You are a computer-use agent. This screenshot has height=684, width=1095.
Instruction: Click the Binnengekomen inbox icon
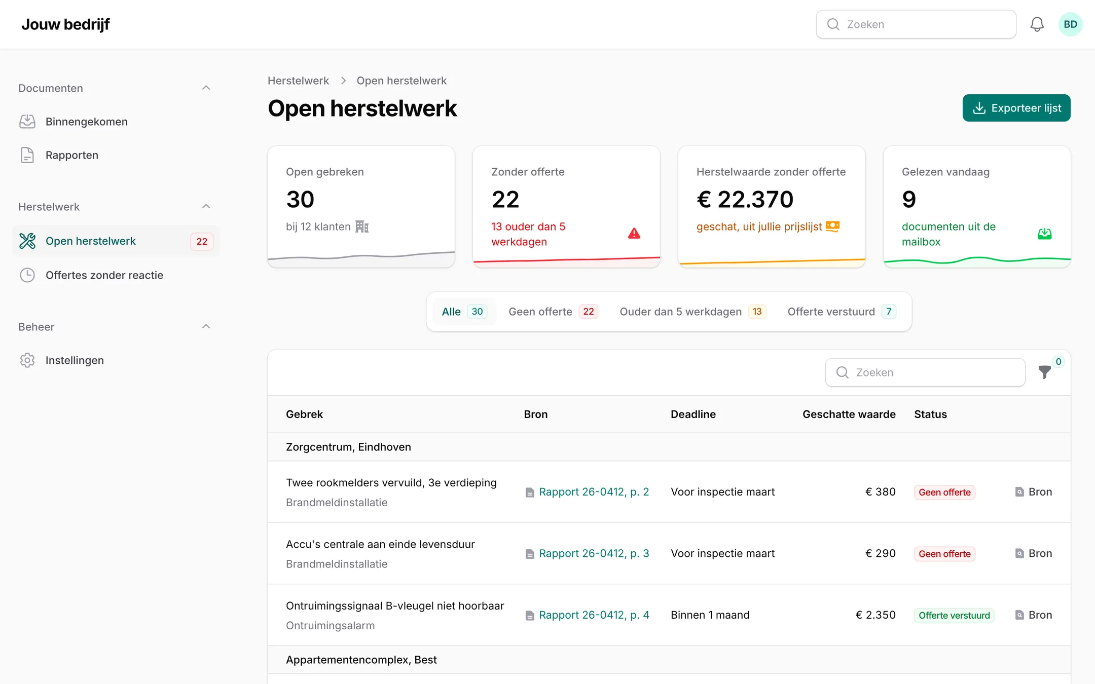[x=27, y=122]
